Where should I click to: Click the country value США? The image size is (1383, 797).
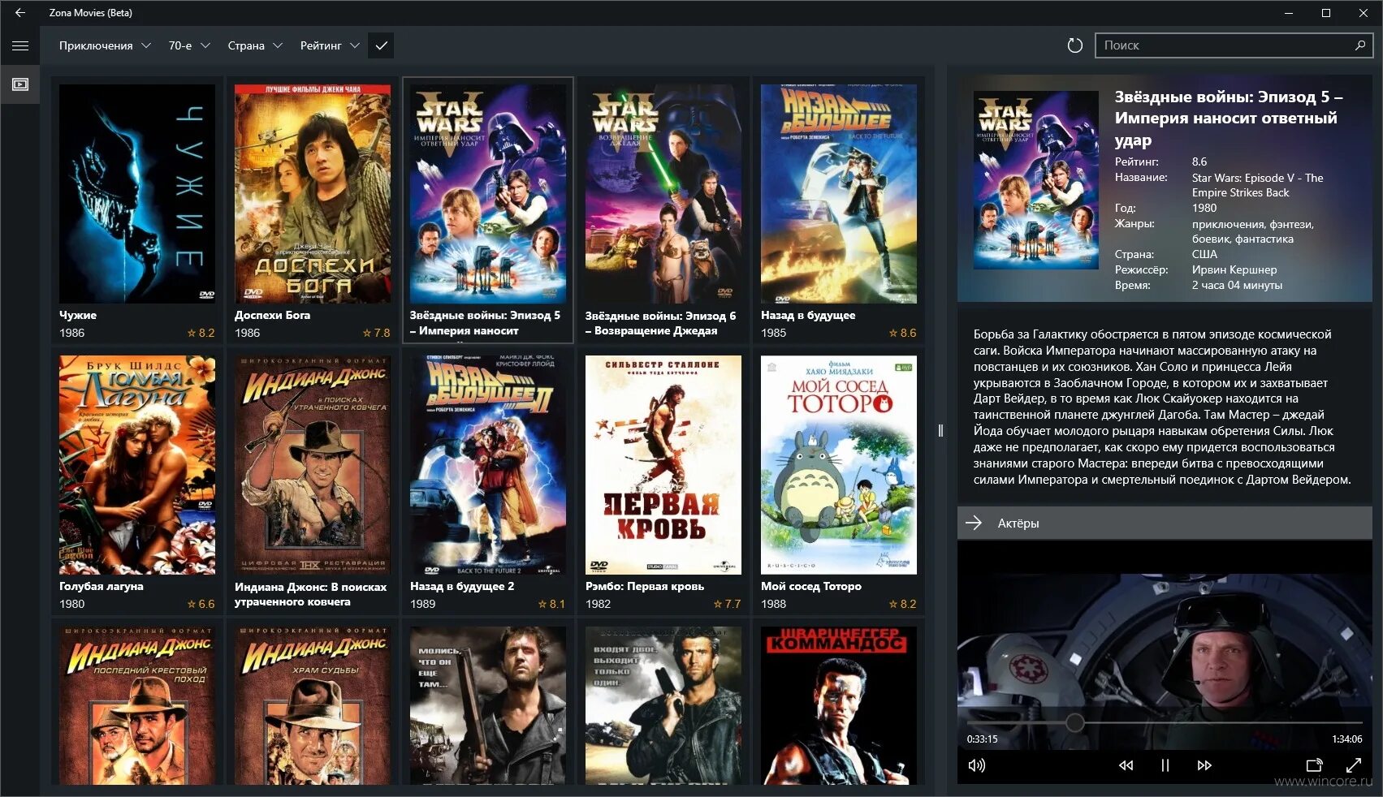tap(1204, 254)
